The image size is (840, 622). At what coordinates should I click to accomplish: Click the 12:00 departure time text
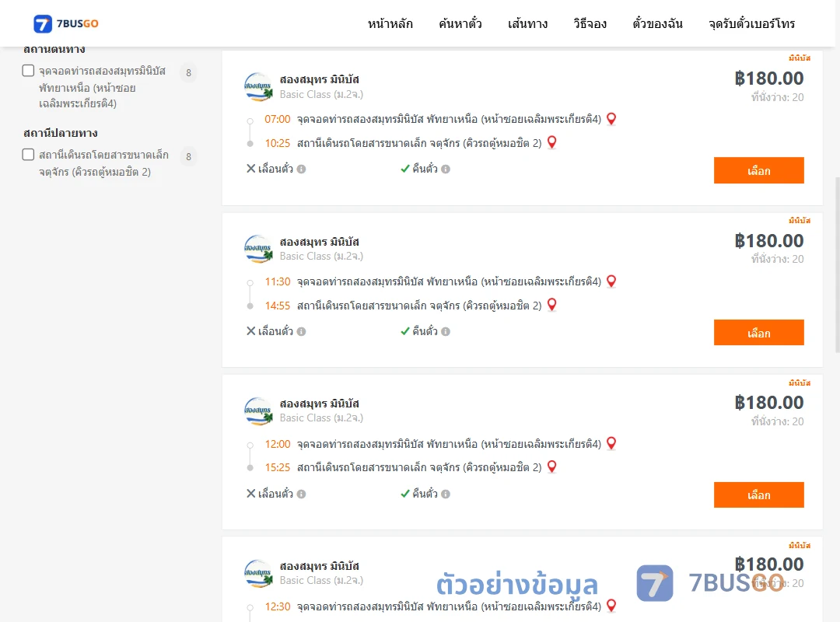pos(278,444)
